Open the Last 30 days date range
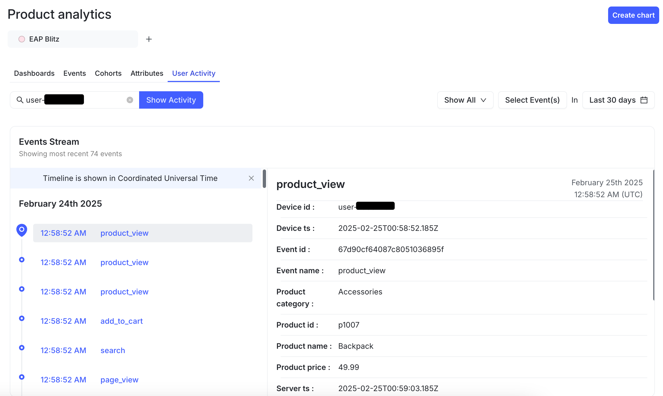663x396 pixels. [x=612, y=100]
